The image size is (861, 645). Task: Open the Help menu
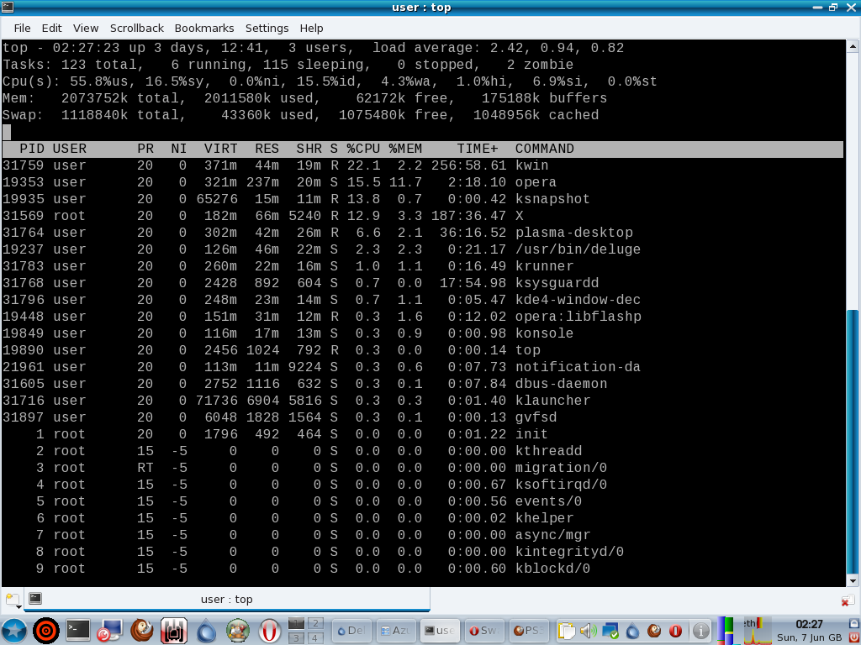[311, 28]
